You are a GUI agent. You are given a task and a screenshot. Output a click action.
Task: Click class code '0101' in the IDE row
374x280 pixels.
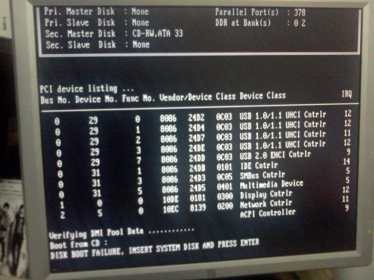pos(224,167)
